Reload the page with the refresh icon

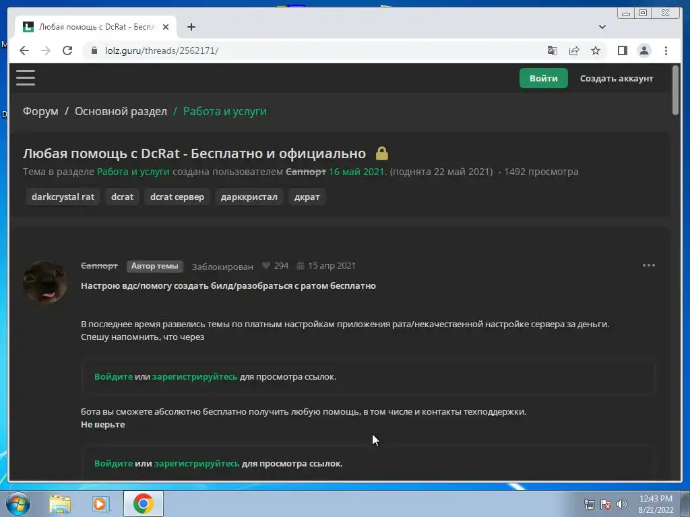[x=67, y=50]
